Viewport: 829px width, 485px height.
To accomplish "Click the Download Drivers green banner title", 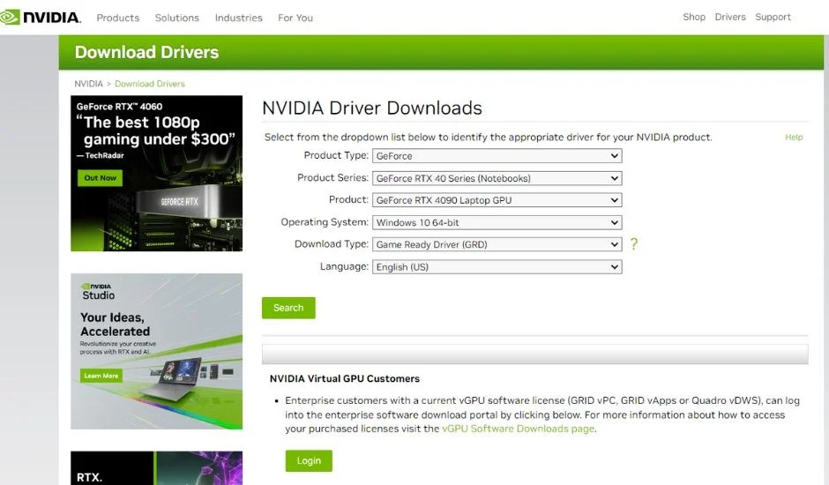I will (x=146, y=52).
